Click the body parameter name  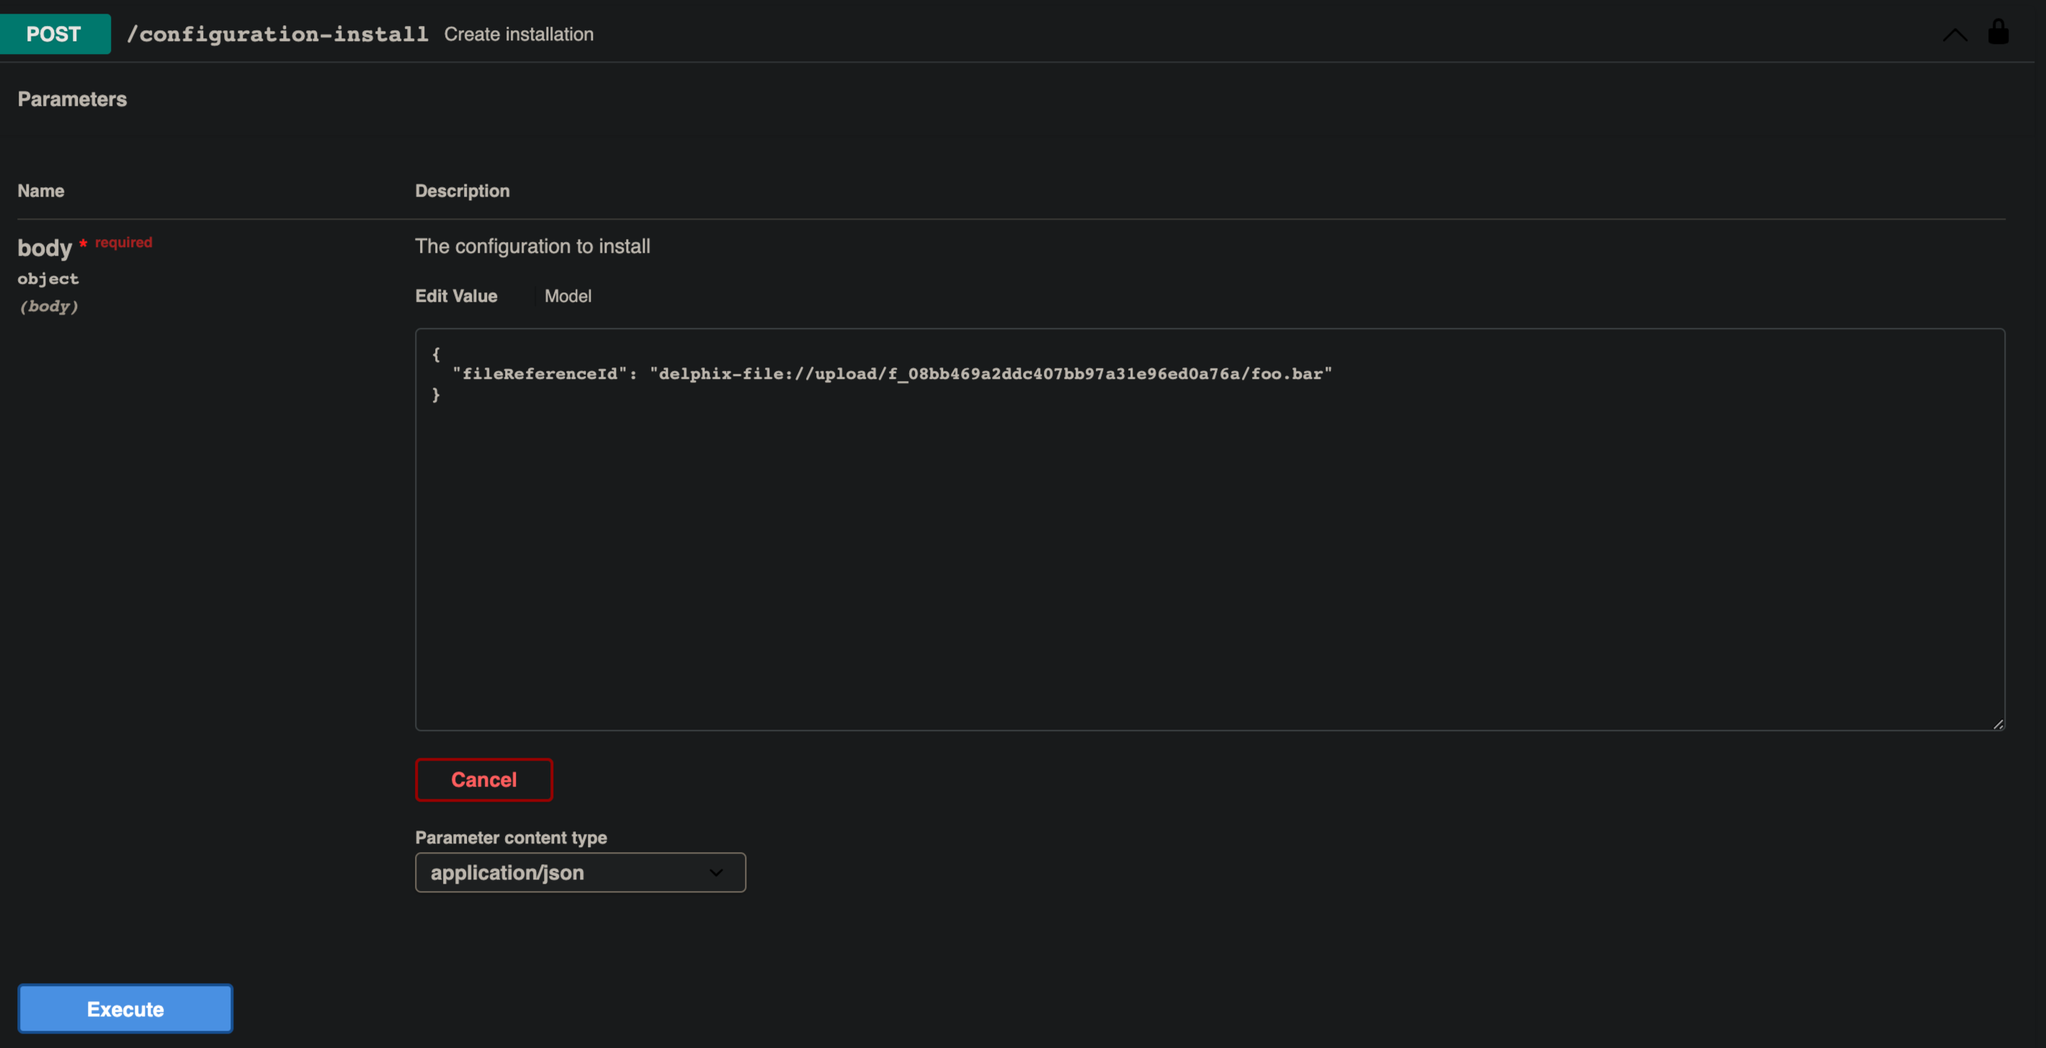[45, 248]
